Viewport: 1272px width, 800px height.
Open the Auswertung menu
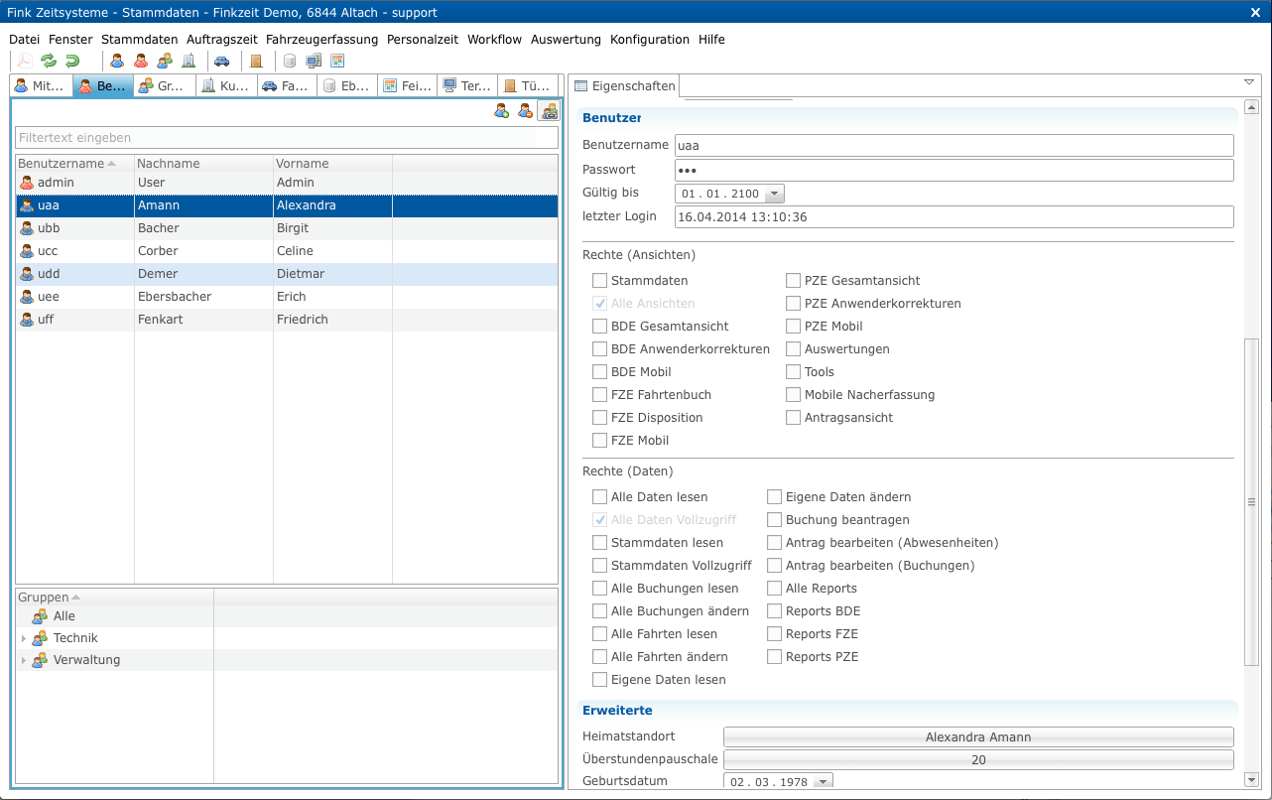point(566,40)
